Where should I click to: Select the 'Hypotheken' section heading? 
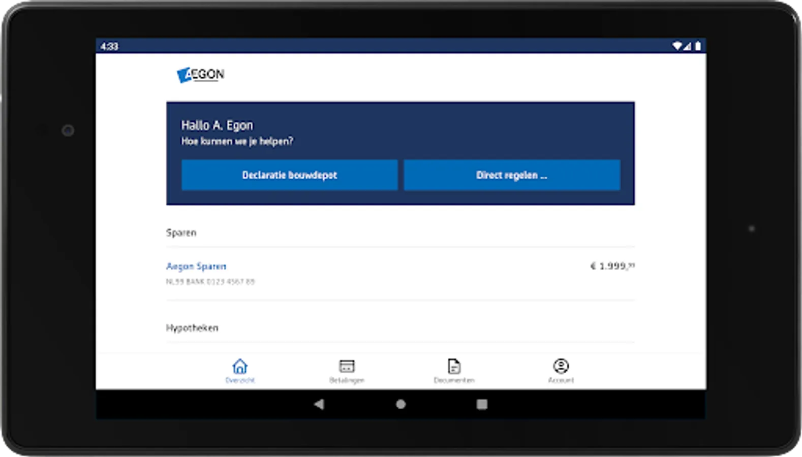pos(192,328)
